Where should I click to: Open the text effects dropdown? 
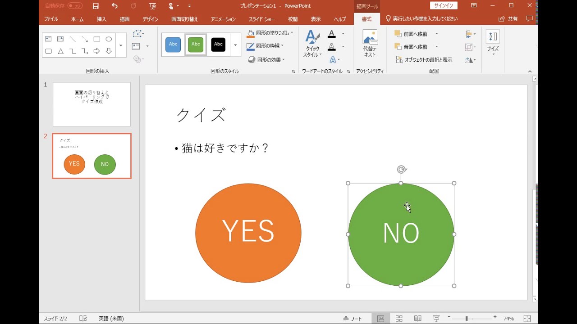click(x=334, y=59)
